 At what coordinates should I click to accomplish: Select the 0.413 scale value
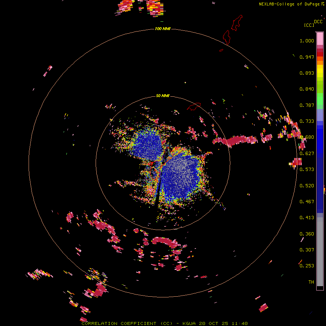307,218
